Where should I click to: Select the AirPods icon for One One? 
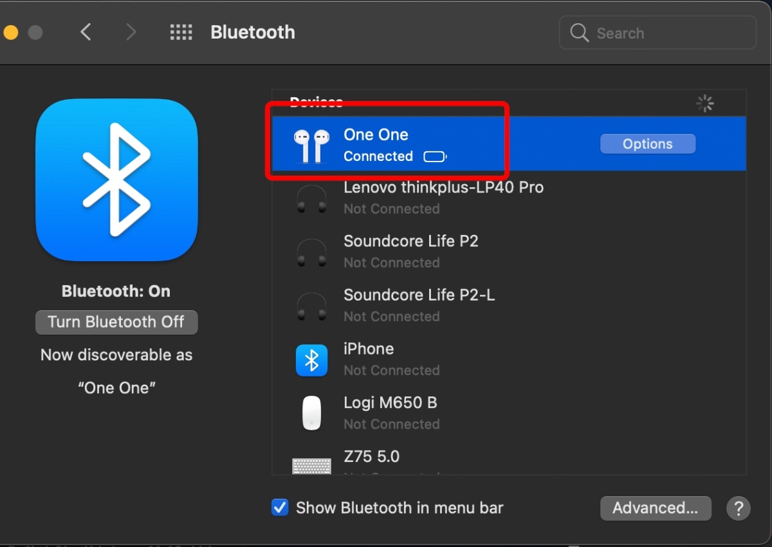coord(311,145)
